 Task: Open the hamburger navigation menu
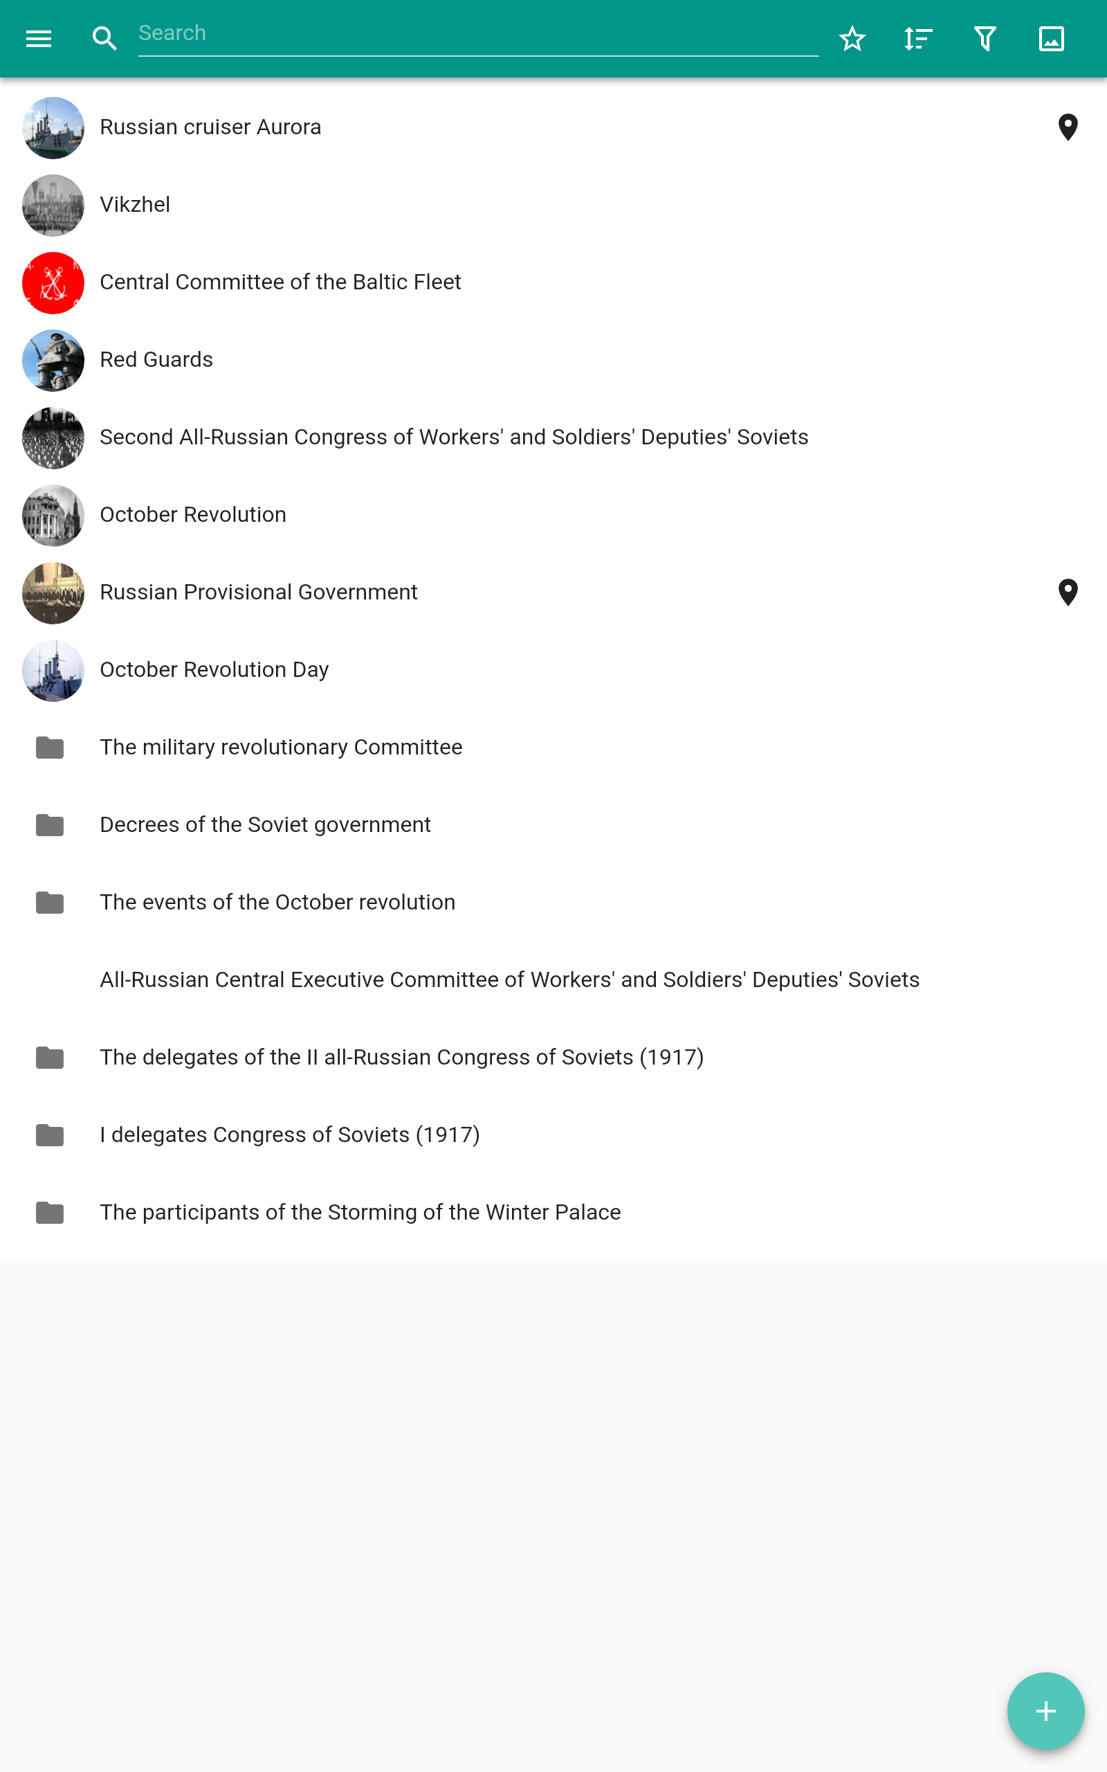39,39
